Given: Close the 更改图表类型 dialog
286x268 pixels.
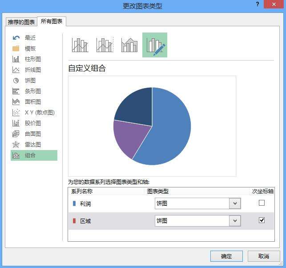Looking at the screenshot, I should pyautogui.click(x=274, y=4).
